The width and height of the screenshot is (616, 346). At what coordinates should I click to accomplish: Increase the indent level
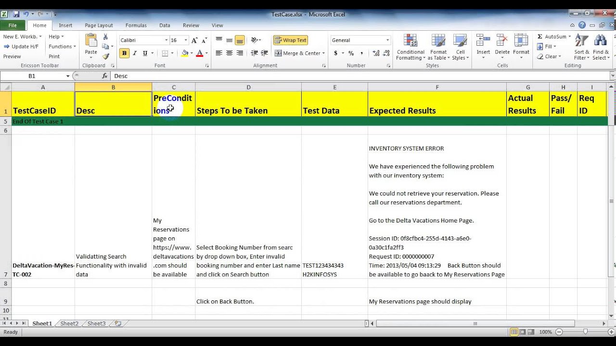(x=264, y=53)
